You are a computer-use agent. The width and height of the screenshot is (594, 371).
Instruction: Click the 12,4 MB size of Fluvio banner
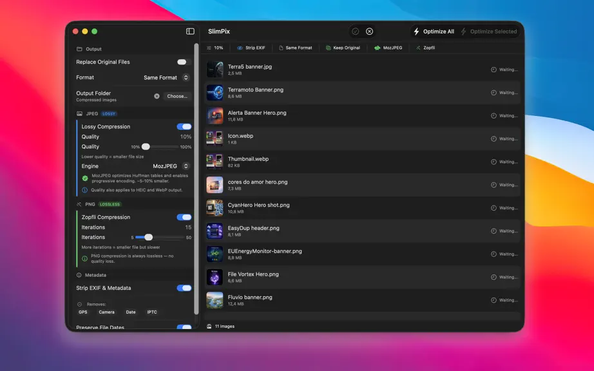point(236,304)
